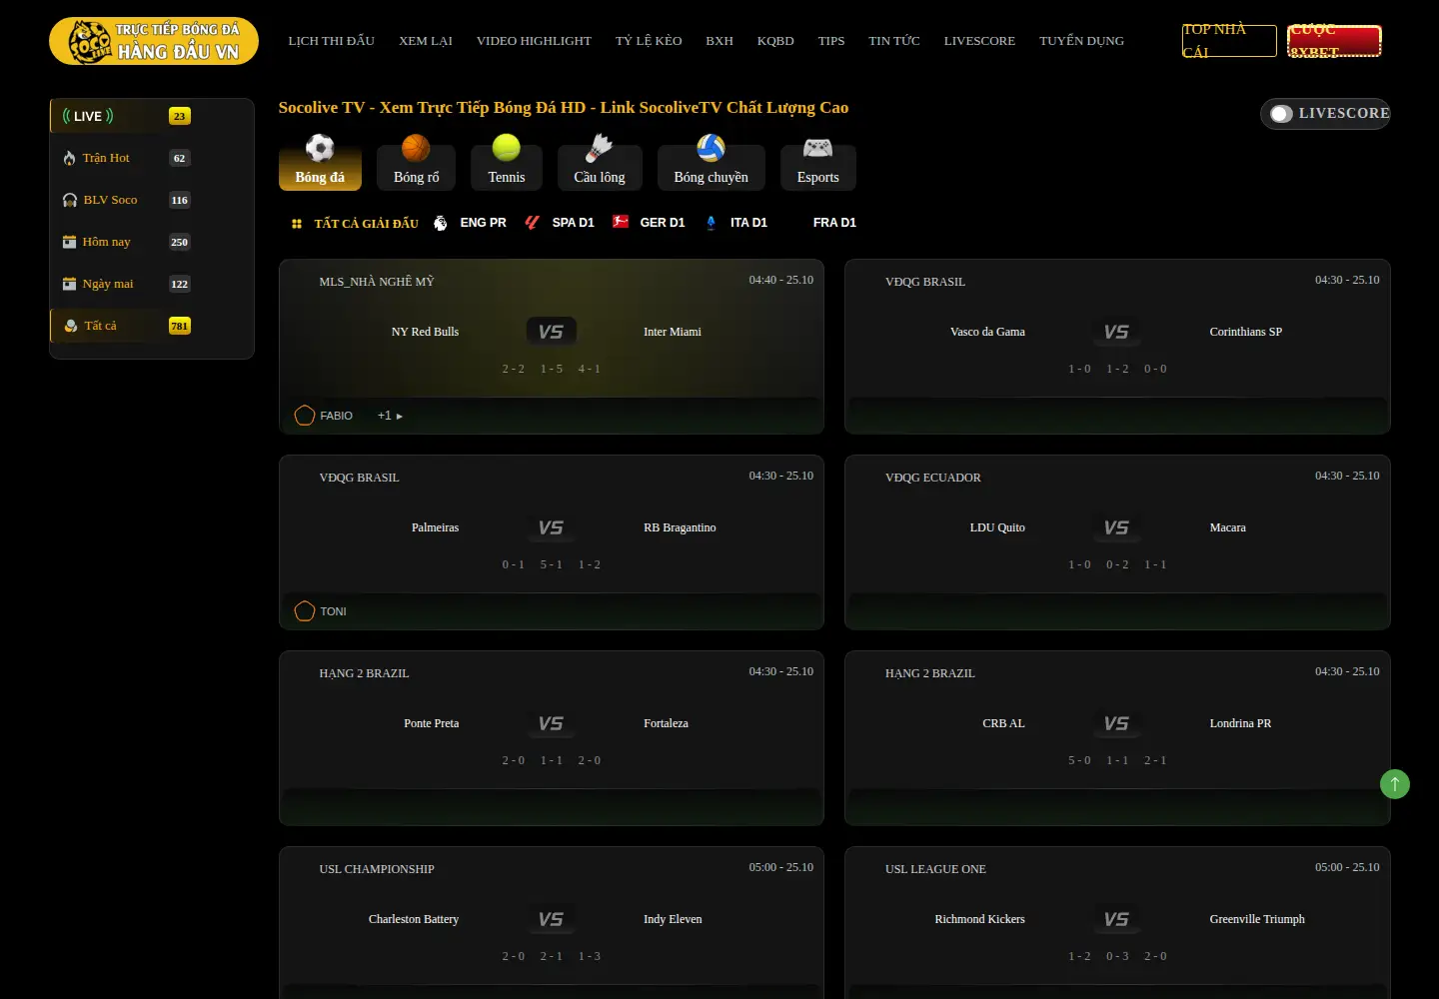Select the Bóng chuyền volleyball icon
This screenshot has height=999, width=1439.
click(x=711, y=149)
